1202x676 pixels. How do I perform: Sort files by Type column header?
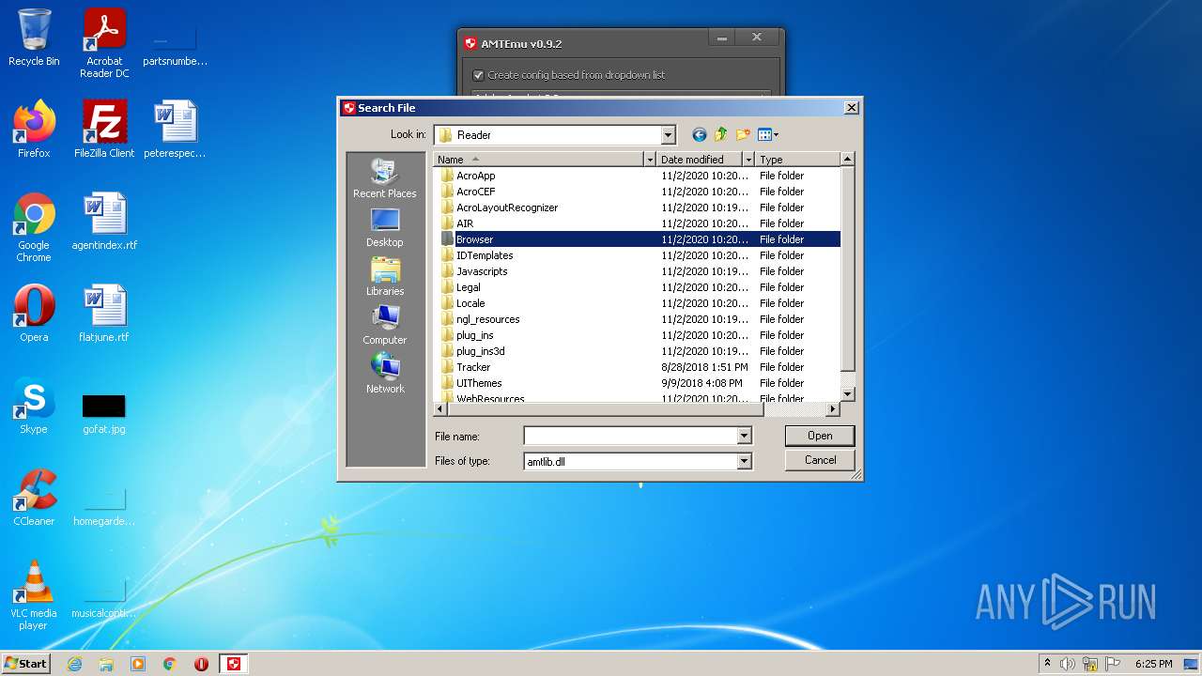point(797,160)
